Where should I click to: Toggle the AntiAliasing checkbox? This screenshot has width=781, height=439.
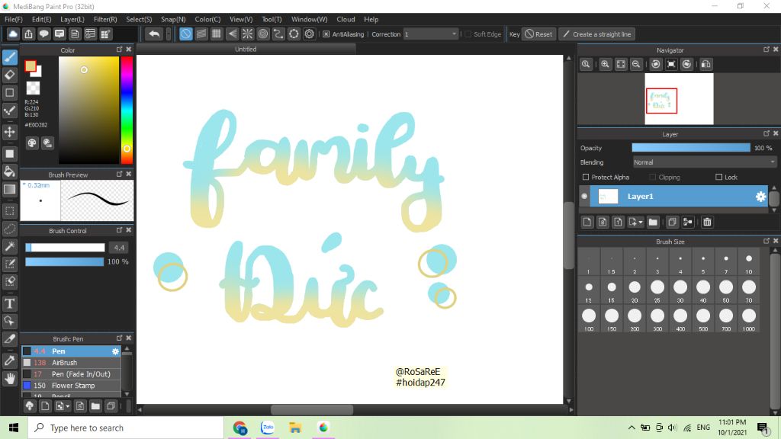(x=326, y=34)
